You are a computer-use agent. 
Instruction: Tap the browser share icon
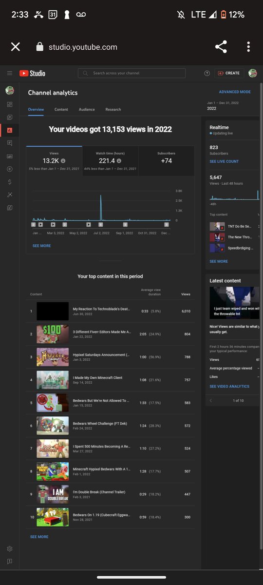tap(221, 47)
